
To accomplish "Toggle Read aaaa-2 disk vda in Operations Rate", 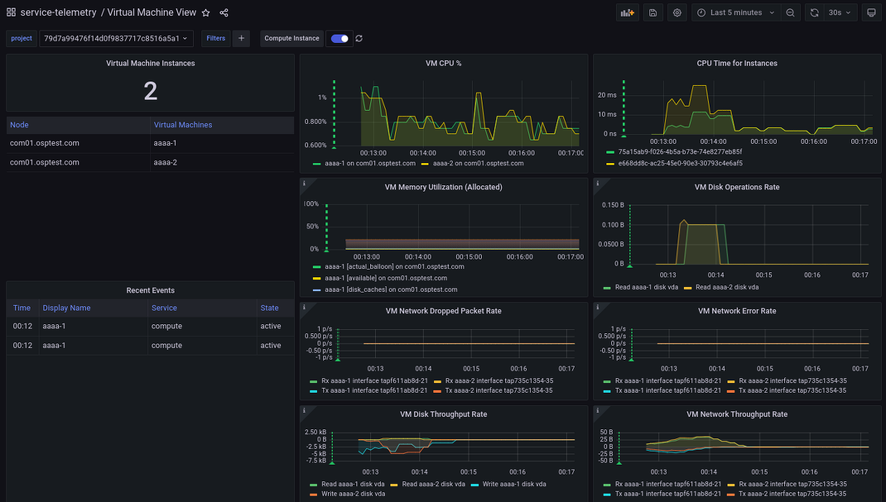I will [x=727, y=287].
